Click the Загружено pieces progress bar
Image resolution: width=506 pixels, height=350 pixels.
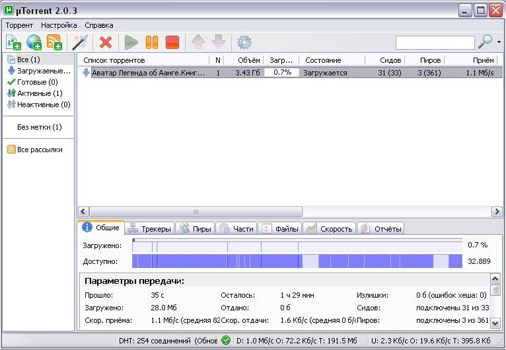click(x=297, y=245)
